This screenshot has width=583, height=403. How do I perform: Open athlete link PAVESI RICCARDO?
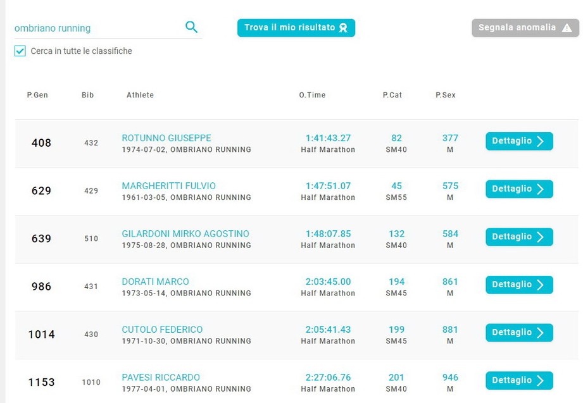(161, 377)
